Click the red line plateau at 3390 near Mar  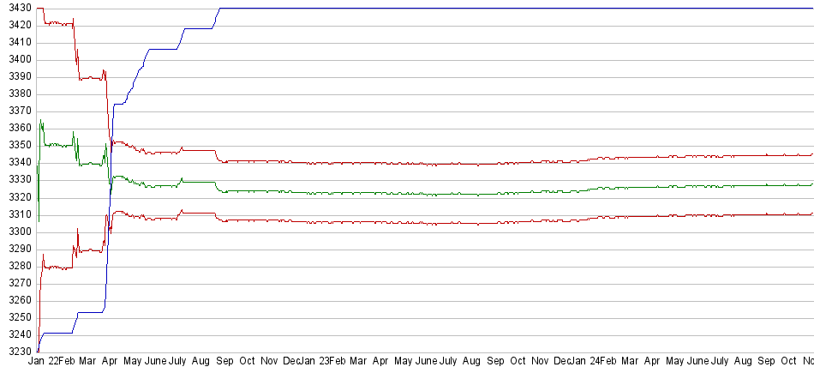point(90,77)
